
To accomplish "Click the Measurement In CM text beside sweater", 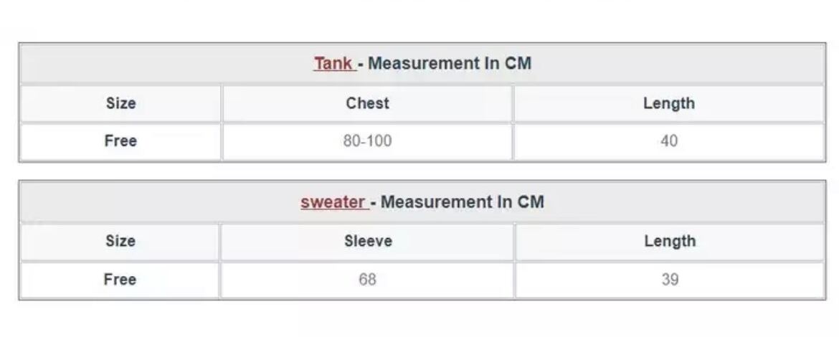I will click(462, 202).
